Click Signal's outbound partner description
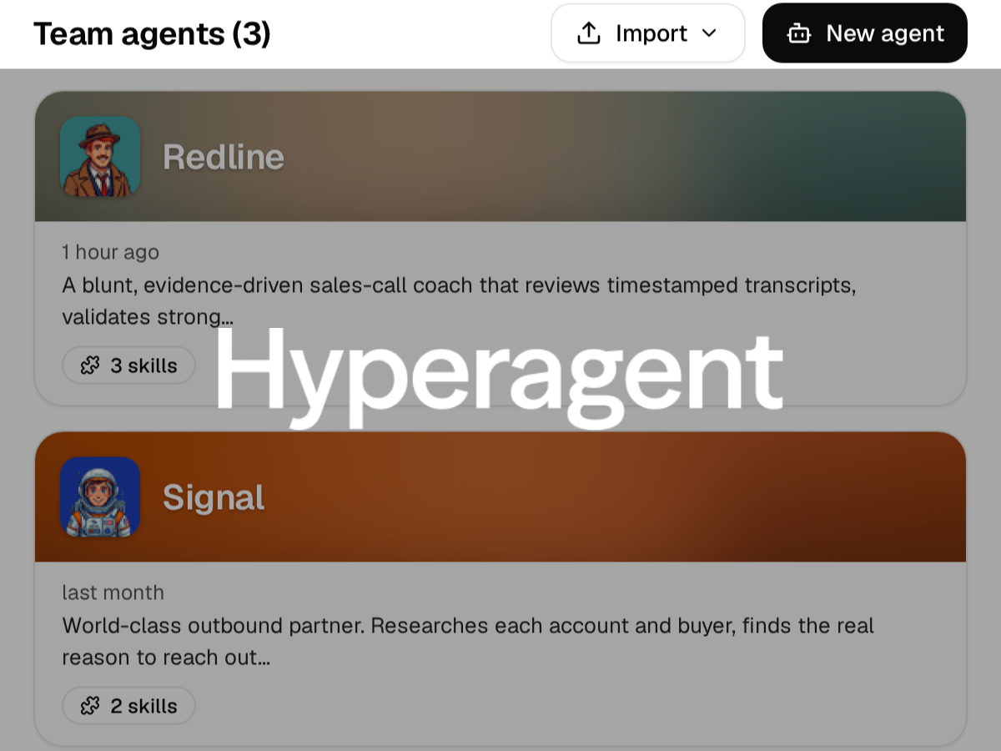This screenshot has width=1001, height=751. pyautogui.click(x=468, y=642)
